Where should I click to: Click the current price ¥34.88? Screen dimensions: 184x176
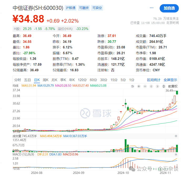(x=28, y=19)
